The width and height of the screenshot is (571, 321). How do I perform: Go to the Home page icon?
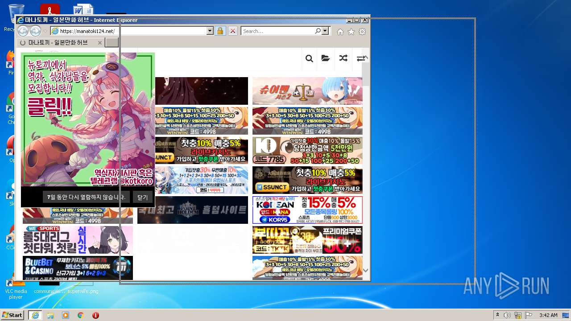[x=340, y=32]
